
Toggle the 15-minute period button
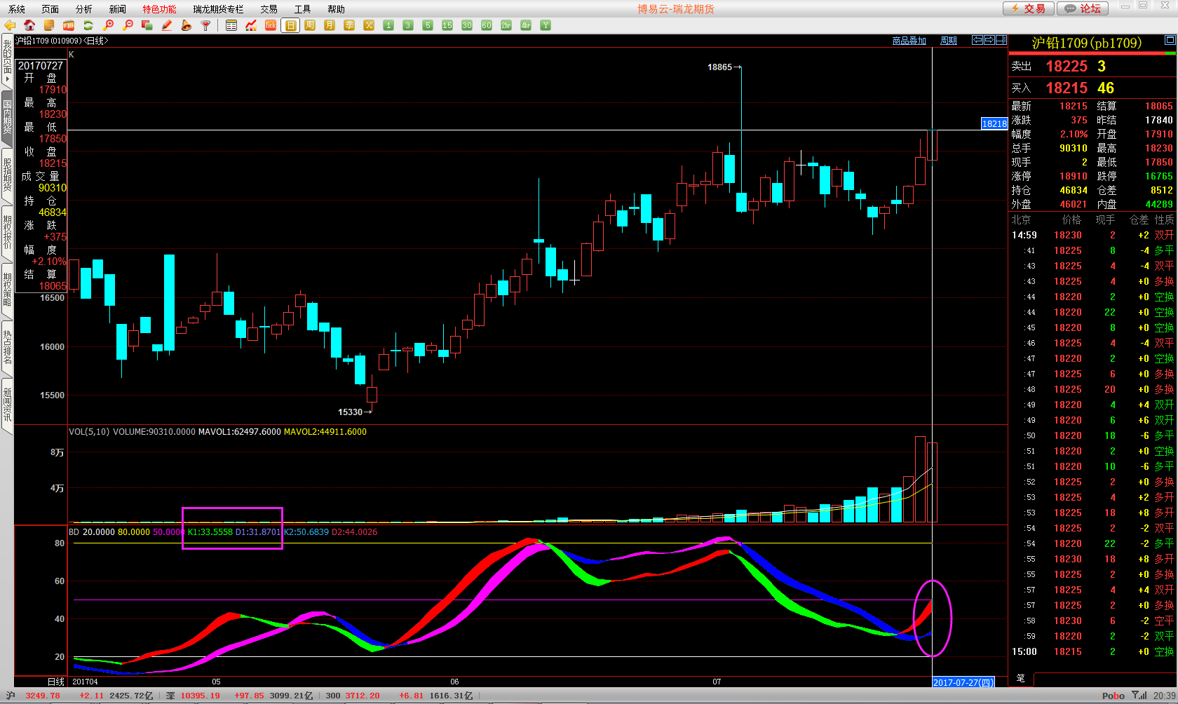447,25
